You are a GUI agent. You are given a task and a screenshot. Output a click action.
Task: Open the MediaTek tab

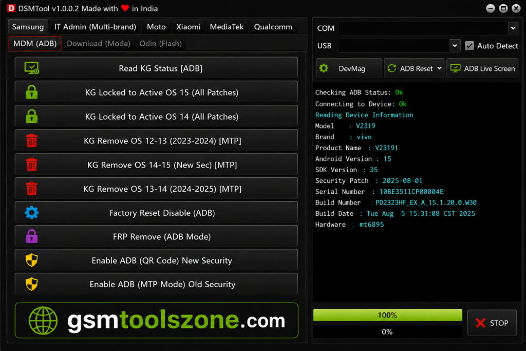pos(227,27)
